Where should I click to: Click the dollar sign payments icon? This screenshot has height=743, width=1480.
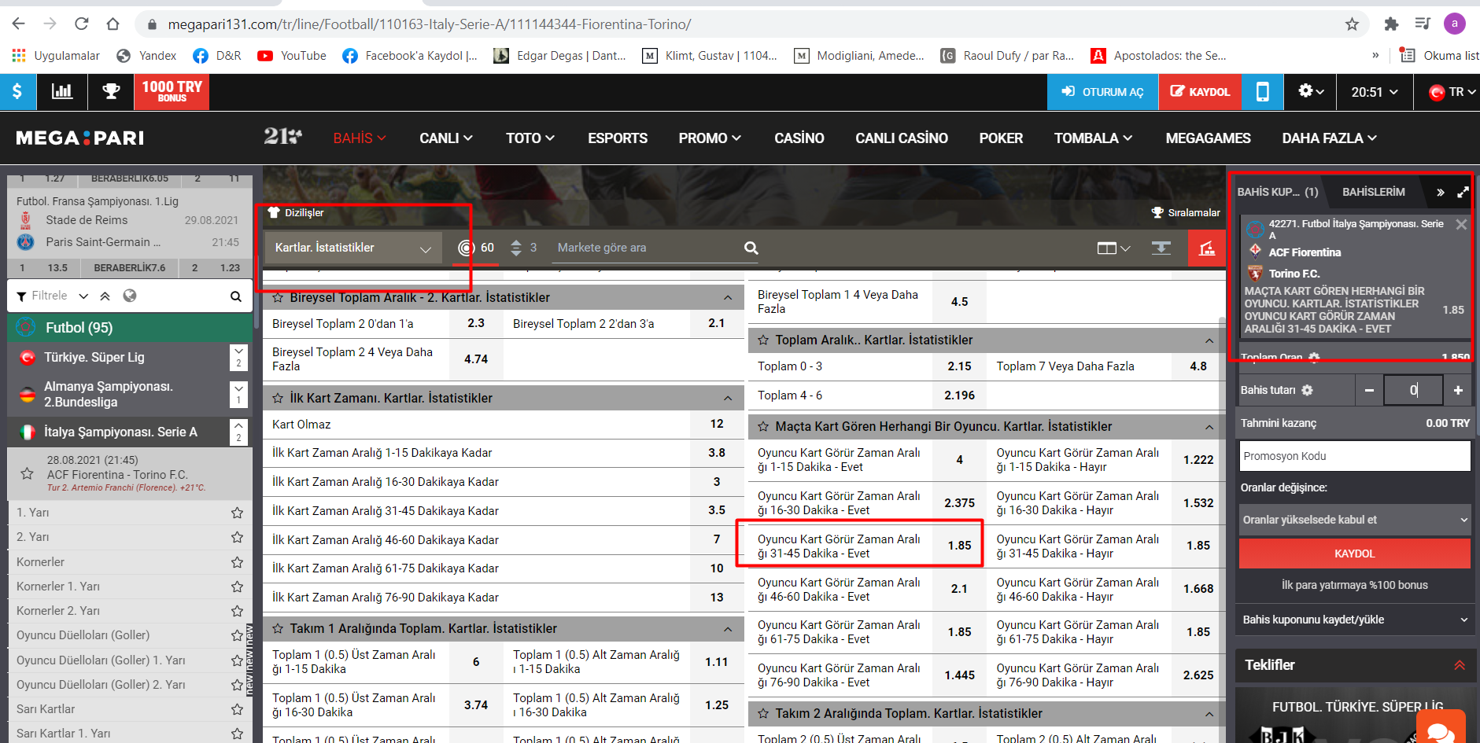[x=17, y=92]
